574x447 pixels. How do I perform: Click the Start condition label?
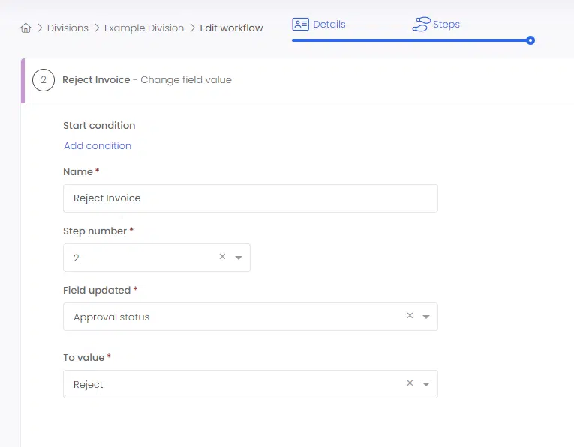pos(99,125)
